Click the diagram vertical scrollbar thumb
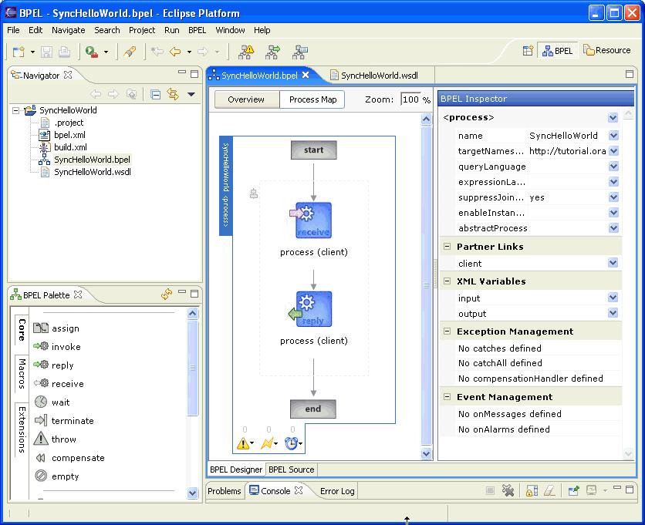Viewport: 645px width, 525px height. [426, 285]
